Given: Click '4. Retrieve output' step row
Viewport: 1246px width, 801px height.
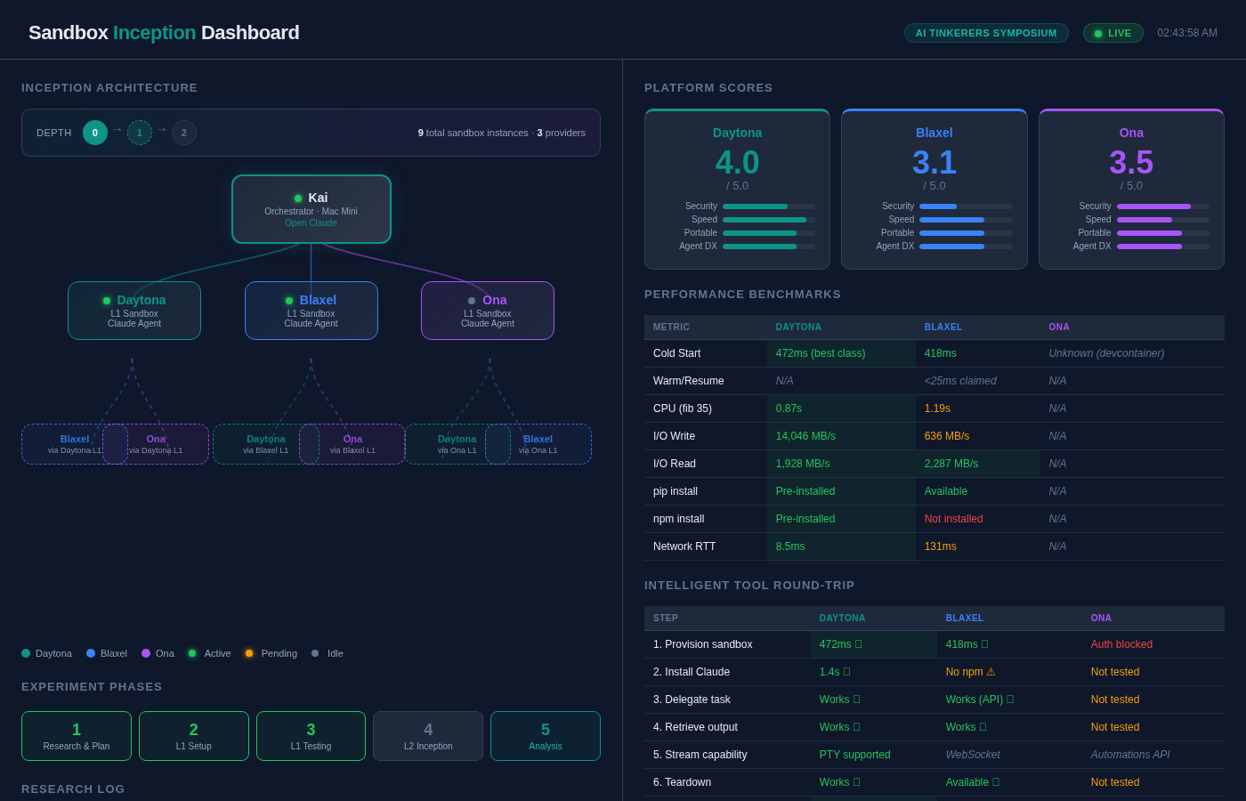Looking at the screenshot, I should tap(934, 727).
